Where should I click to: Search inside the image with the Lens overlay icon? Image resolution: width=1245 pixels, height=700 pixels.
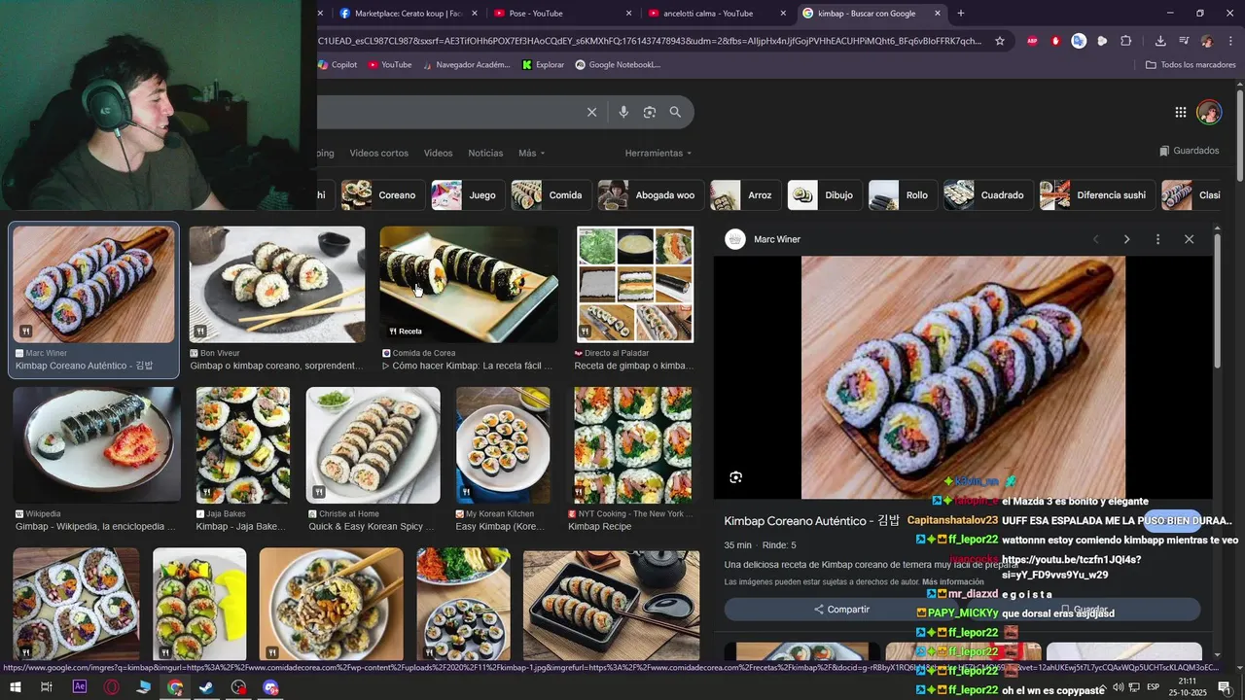point(736,477)
